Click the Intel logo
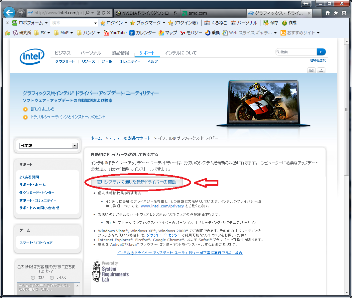This screenshot has width=352, height=298. coord(32,56)
